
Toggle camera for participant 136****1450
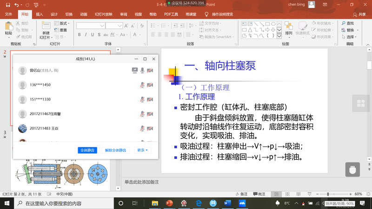coord(150,85)
